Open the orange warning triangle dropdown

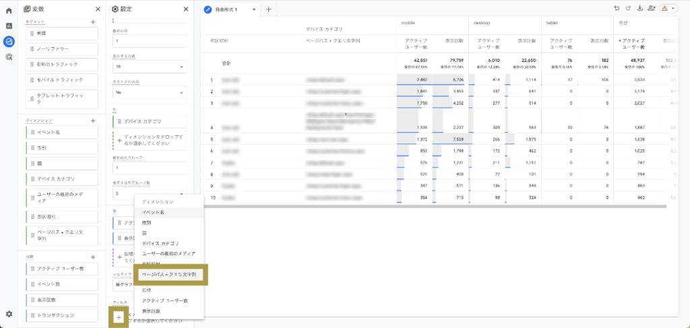point(669,8)
